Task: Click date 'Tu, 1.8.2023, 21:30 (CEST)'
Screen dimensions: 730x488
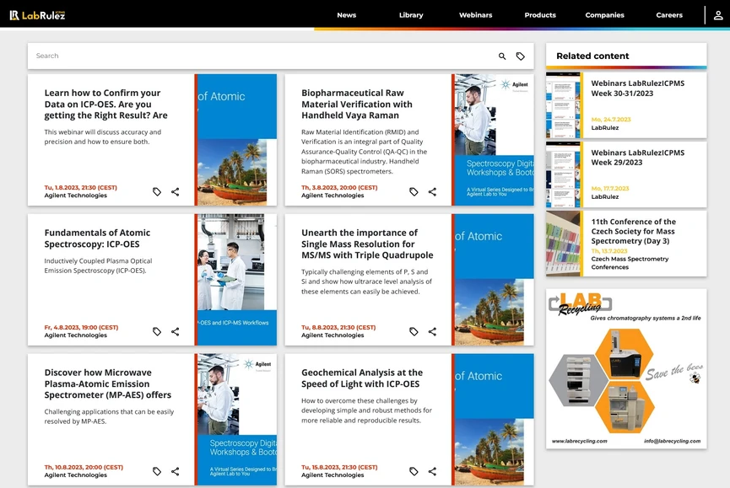Action: click(80, 187)
